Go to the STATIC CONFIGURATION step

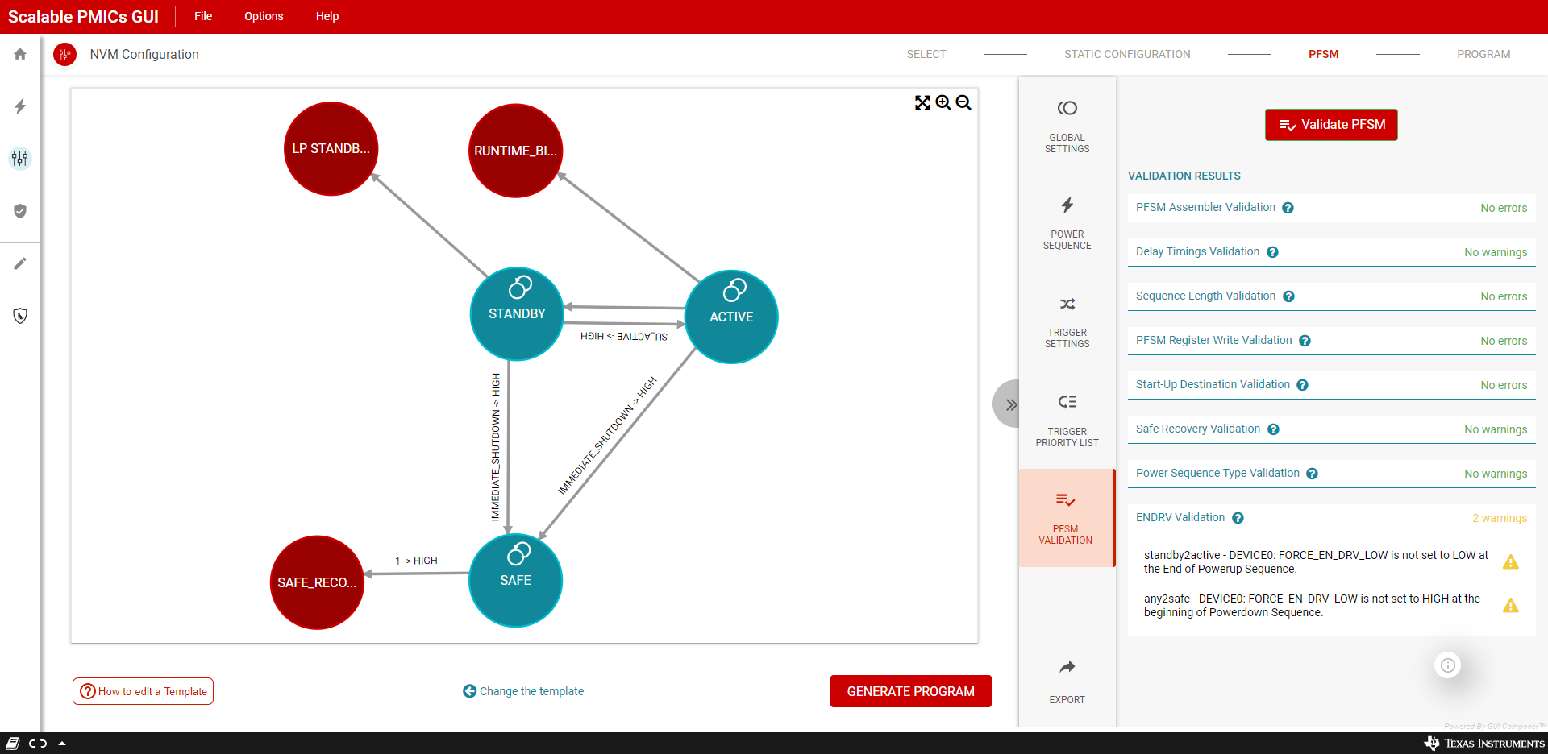click(1127, 54)
